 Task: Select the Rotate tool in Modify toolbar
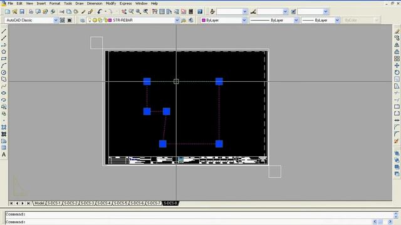coord(397,72)
